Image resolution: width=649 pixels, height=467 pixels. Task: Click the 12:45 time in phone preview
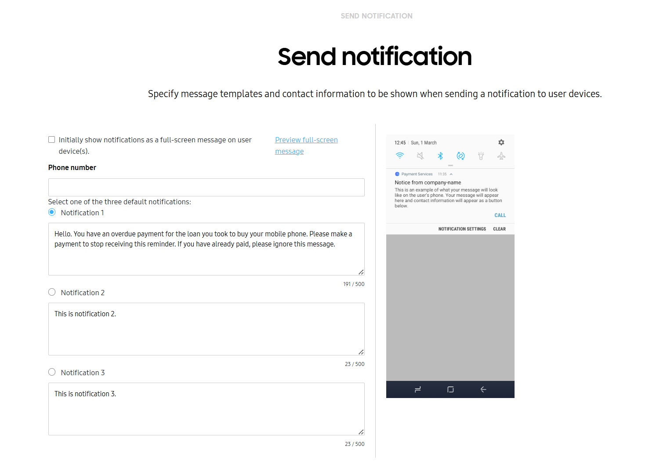pos(400,143)
